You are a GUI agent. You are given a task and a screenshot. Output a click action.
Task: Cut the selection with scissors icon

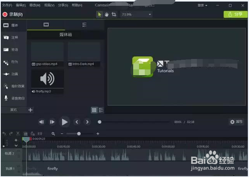click(x=18, y=134)
